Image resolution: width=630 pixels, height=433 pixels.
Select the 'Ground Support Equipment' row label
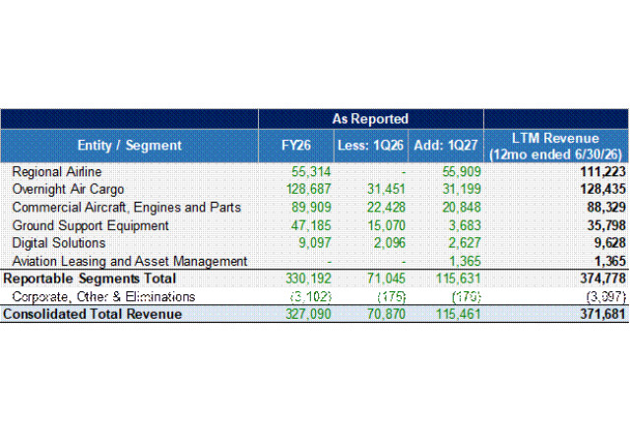91,225
